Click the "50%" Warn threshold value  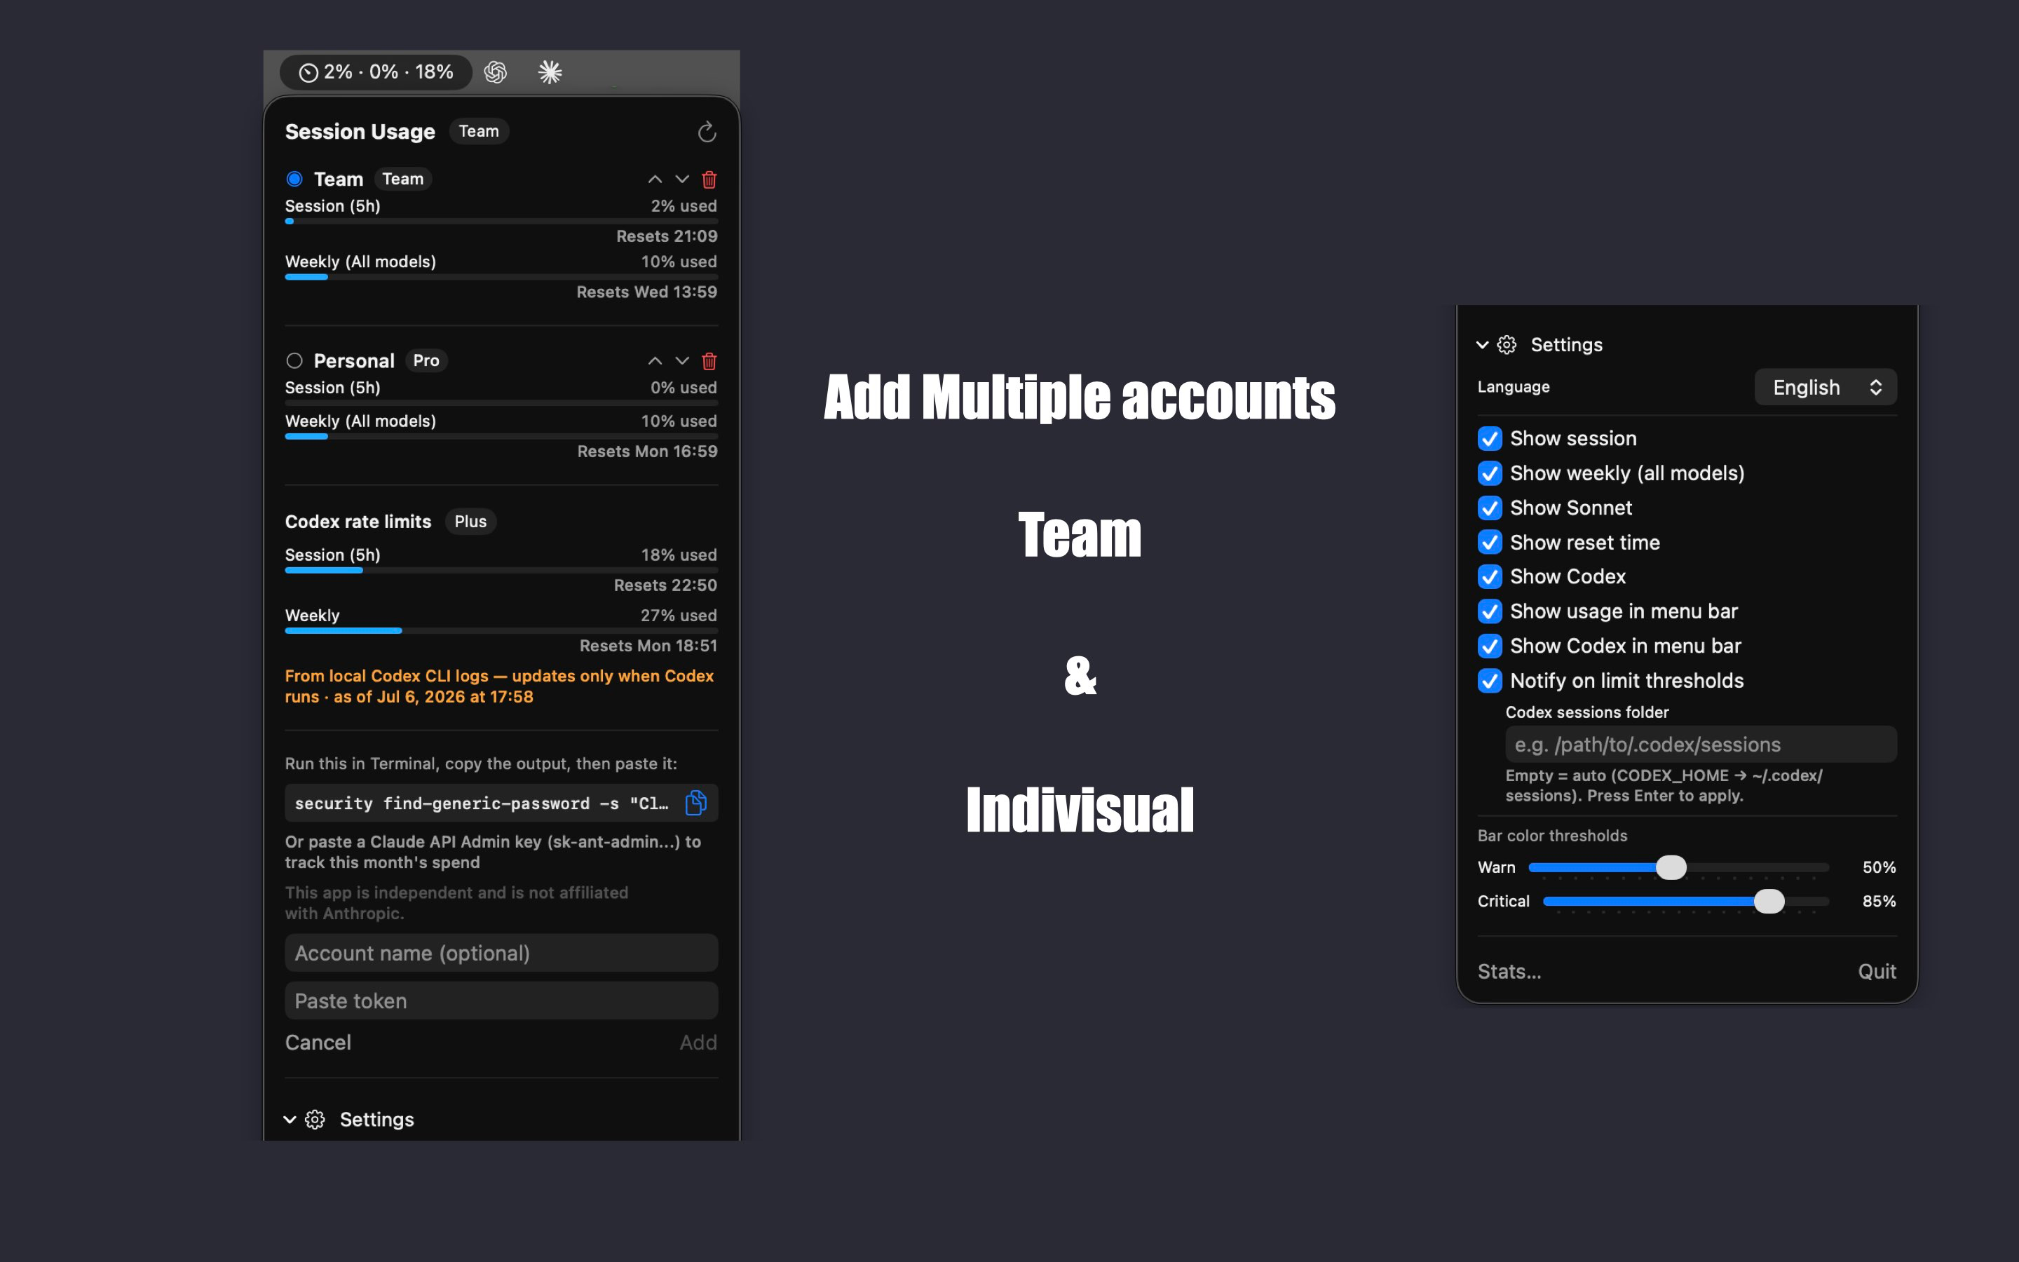click(1879, 868)
